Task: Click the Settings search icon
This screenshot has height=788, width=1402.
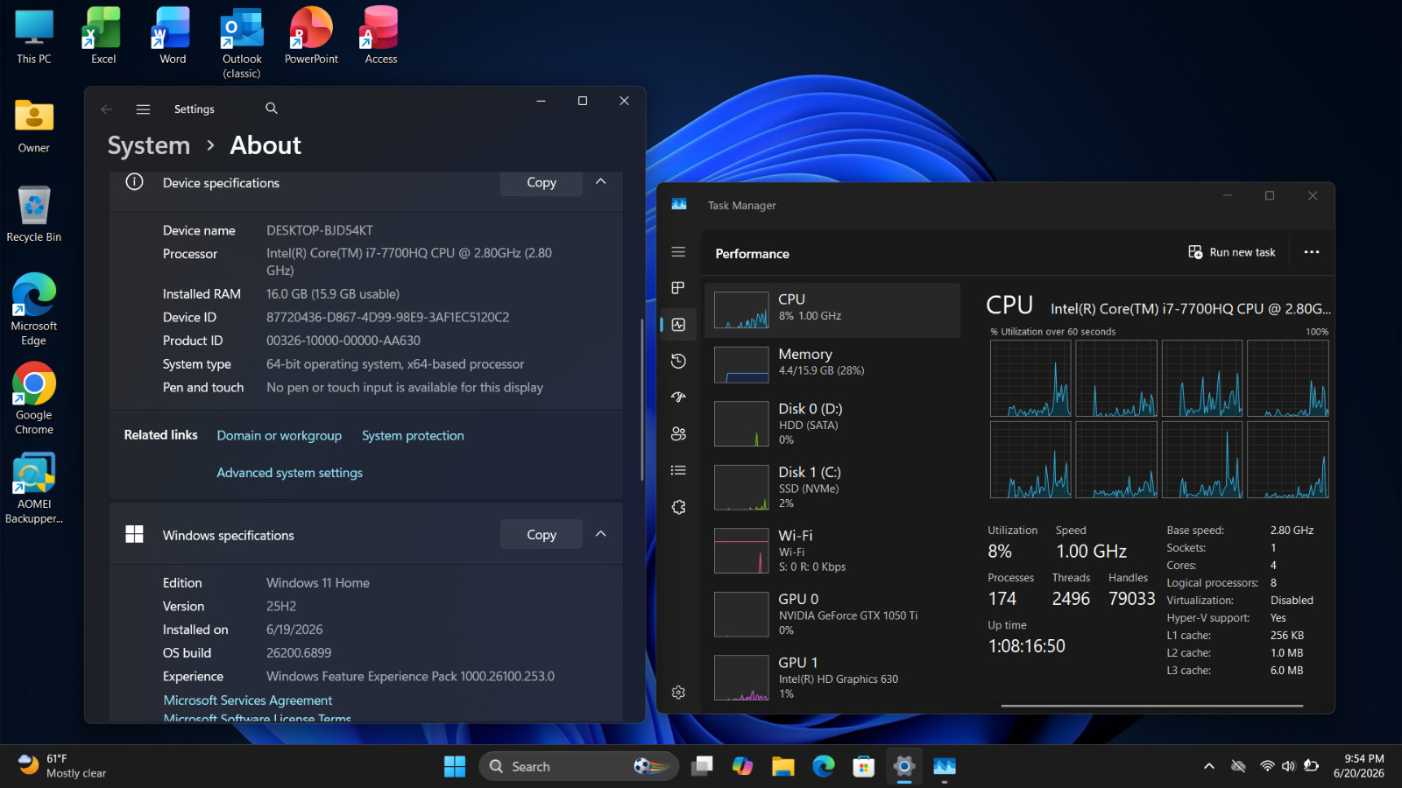Action: click(x=272, y=109)
